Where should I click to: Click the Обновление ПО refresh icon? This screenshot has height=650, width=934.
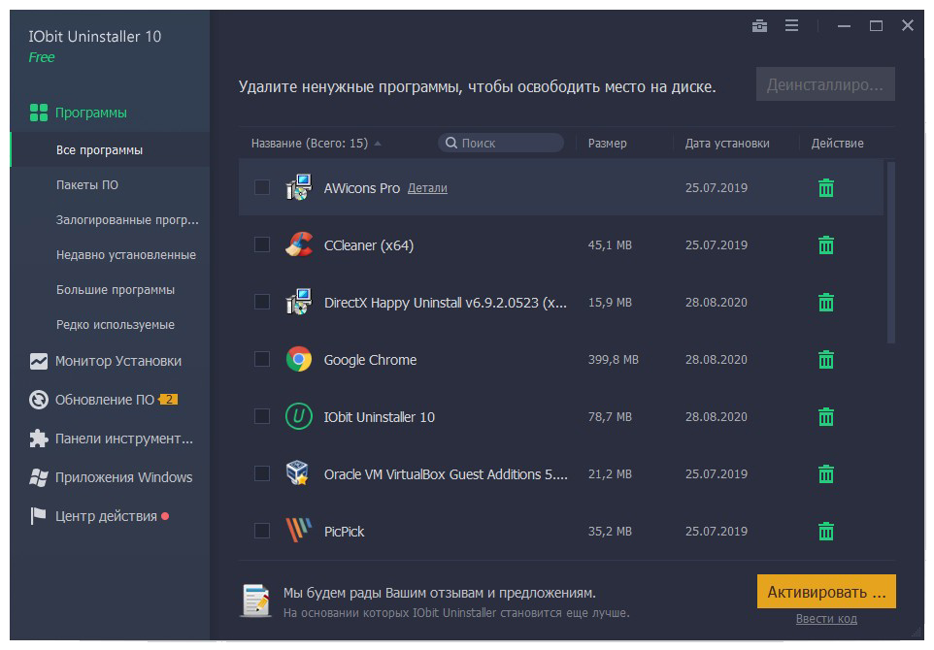39,400
